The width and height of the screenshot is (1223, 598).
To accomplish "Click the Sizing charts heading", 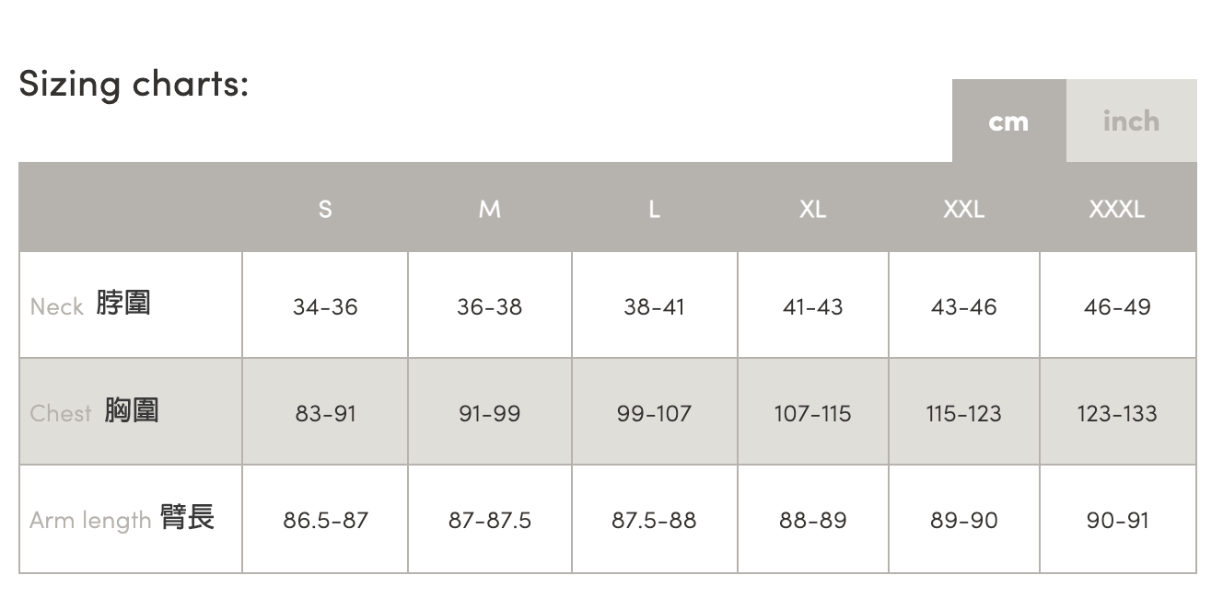I will pyautogui.click(x=134, y=84).
